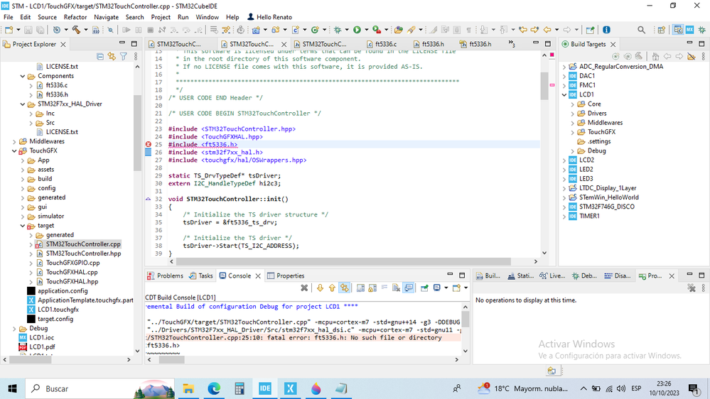Start debugging with the bug icon
Image resolution: width=710 pixels, height=399 pixels.
coord(338,30)
